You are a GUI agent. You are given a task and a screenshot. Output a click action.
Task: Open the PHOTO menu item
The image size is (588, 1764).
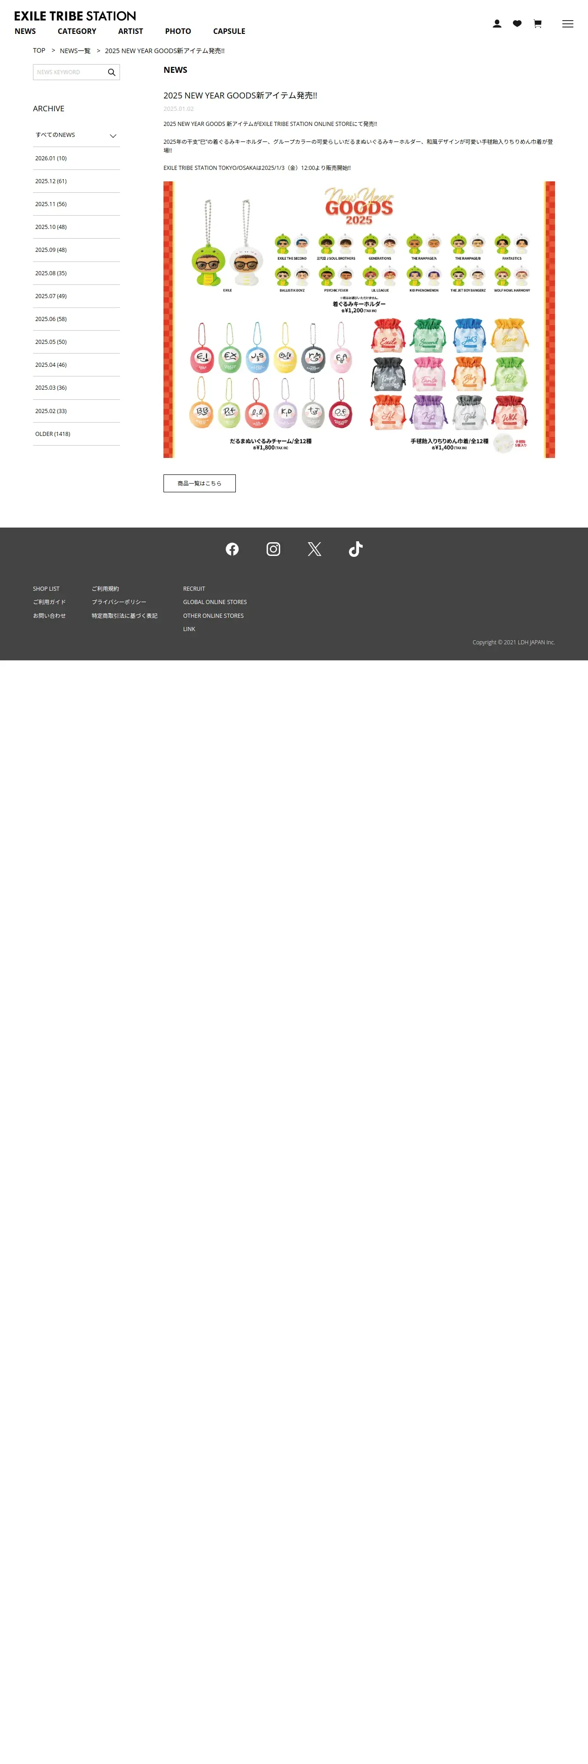pos(178,32)
